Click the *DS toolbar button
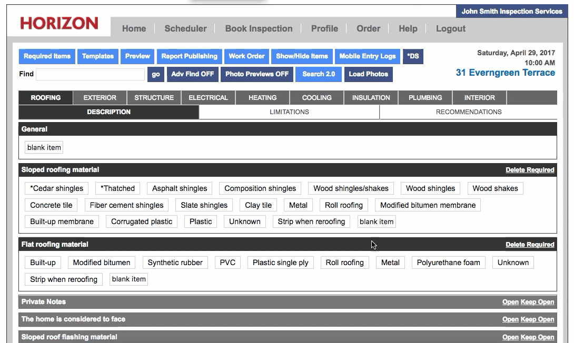The image size is (574, 343). coord(413,56)
